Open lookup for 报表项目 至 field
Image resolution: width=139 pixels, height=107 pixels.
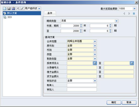pos(132,63)
